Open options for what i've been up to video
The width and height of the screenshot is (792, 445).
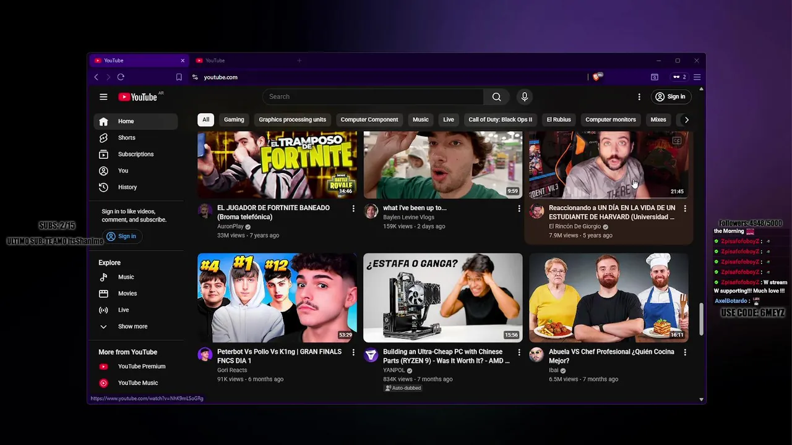pyautogui.click(x=519, y=209)
